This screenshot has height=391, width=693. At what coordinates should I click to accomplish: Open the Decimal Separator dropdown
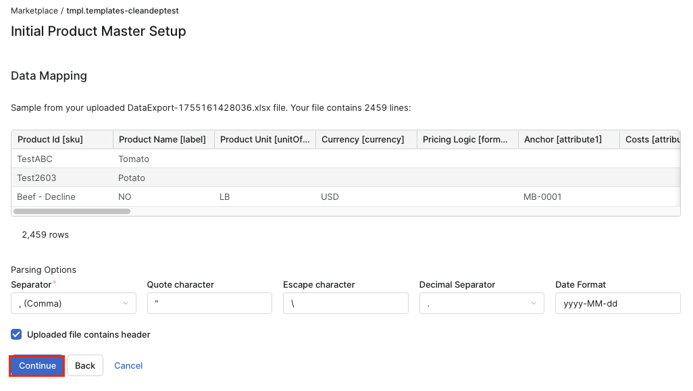pyautogui.click(x=481, y=303)
